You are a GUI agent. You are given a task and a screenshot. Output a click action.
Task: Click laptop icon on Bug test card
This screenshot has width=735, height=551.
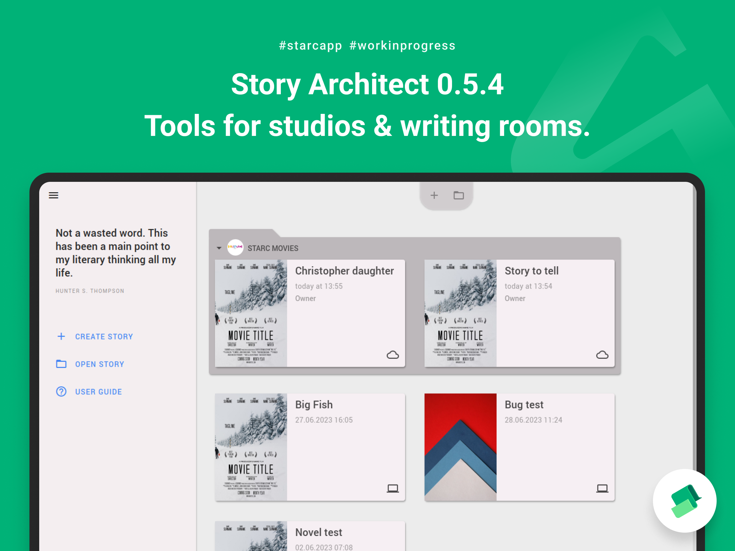coord(602,488)
